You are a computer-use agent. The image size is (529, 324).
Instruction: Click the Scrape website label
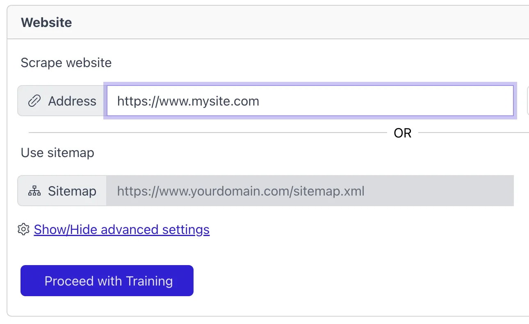tap(66, 63)
